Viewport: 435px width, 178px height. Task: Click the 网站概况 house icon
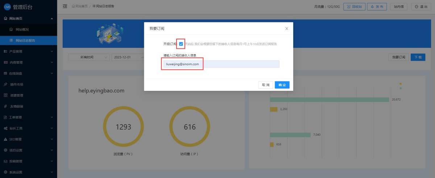click(x=11, y=29)
